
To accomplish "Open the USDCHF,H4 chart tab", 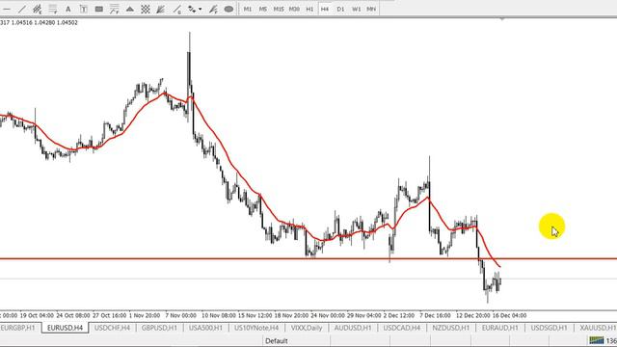I will (112, 328).
